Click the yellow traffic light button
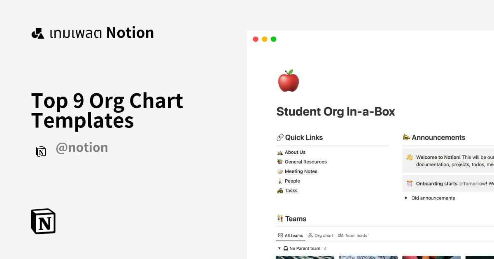494x259 pixels. tap(264, 39)
